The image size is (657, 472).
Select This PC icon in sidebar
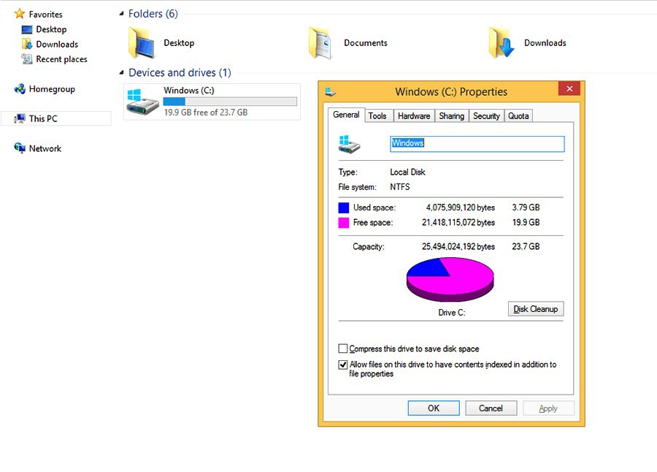point(20,118)
